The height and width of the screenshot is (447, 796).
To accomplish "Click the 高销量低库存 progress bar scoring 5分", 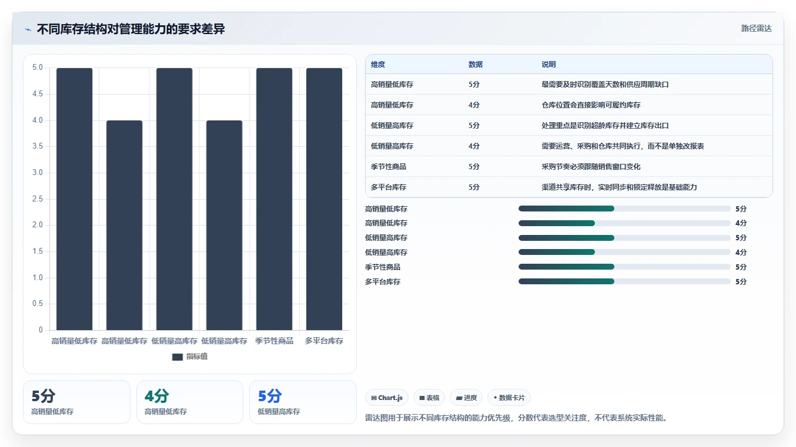I will pos(624,209).
